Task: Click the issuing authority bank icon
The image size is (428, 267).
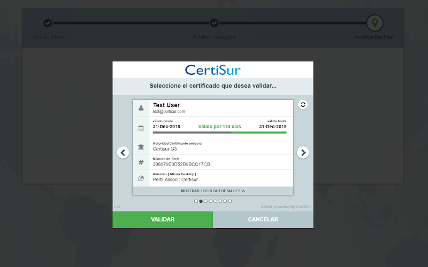Action: click(x=141, y=147)
